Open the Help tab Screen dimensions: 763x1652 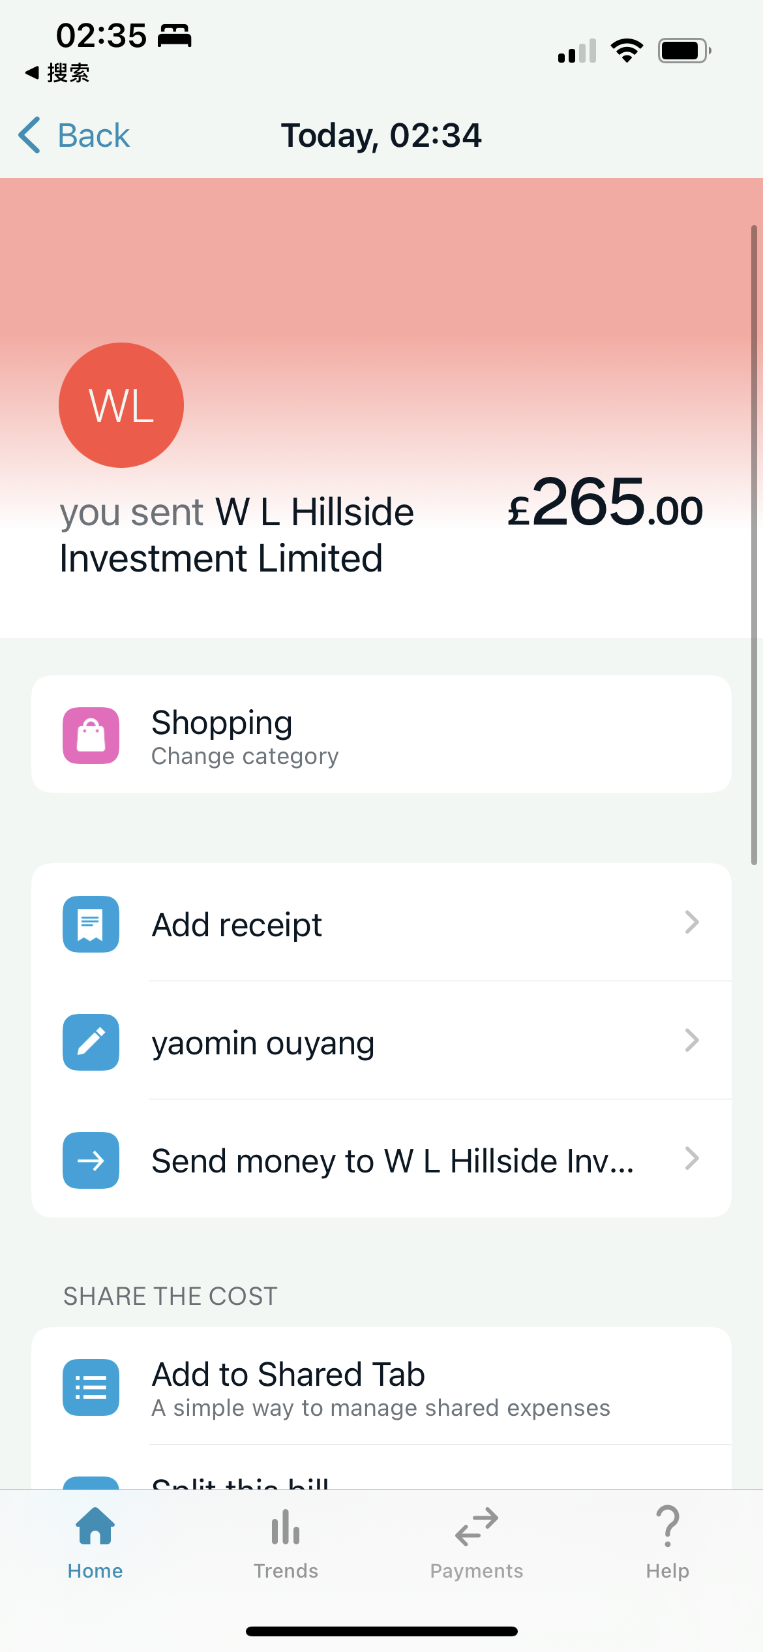coord(667,1543)
